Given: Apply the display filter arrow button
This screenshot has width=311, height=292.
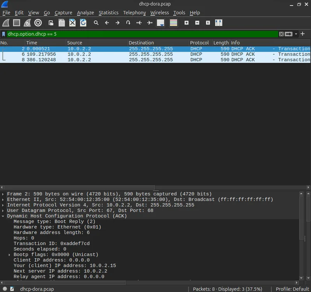Looking at the screenshot, I should (288, 34).
